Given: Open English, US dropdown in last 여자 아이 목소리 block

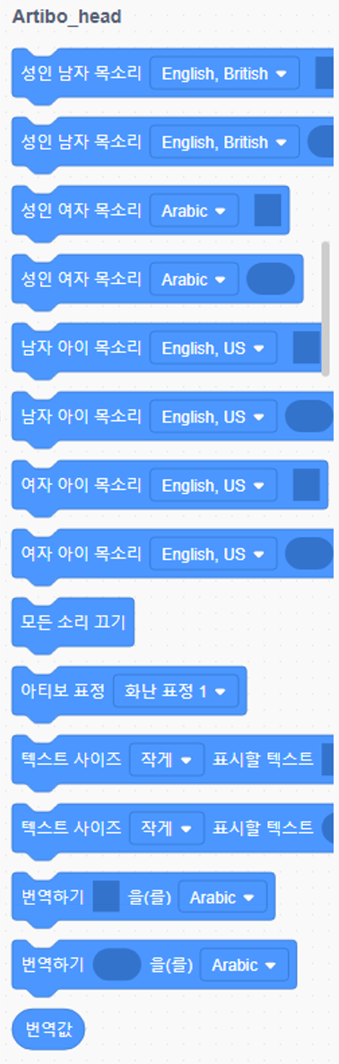Looking at the screenshot, I should pyautogui.click(x=213, y=554).
